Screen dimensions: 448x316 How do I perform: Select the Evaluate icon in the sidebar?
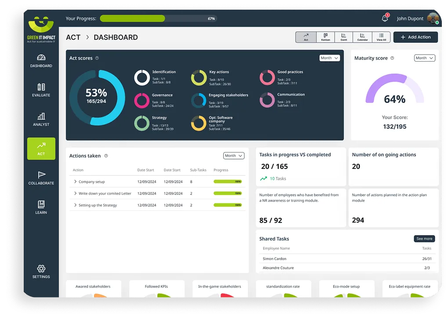41,90
